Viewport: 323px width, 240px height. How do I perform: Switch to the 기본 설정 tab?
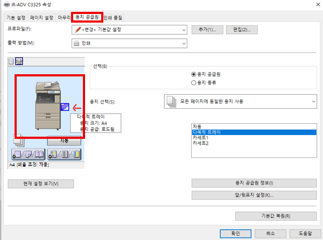click(x=15, y=17)
